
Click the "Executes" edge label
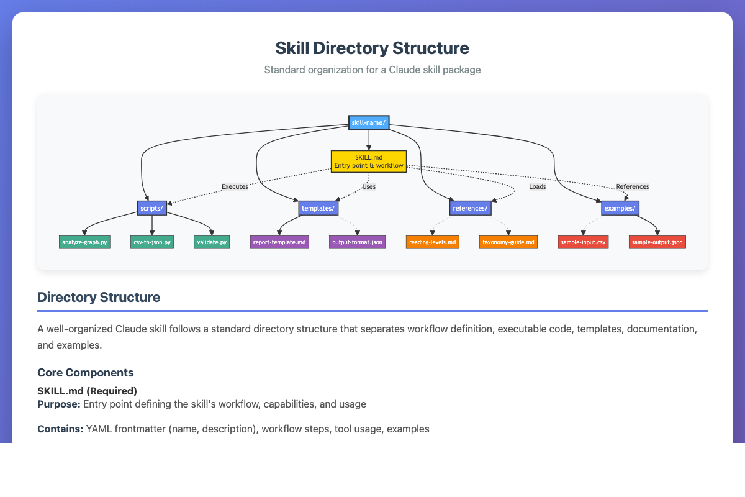point(235,186)
